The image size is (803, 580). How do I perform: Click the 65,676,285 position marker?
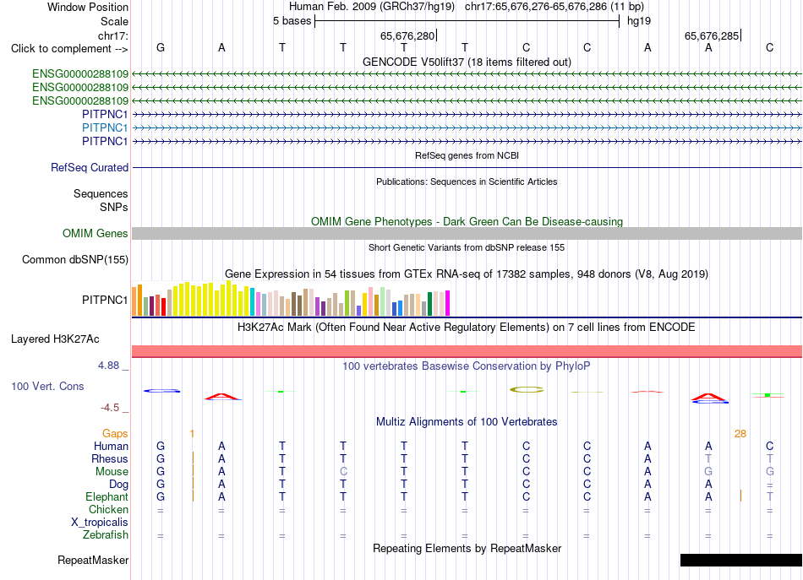pyautogui.click(x=712, y=35)
